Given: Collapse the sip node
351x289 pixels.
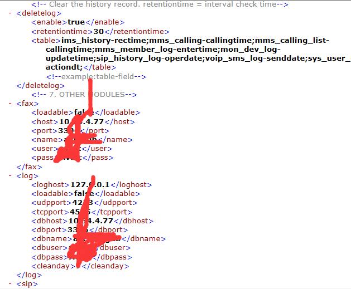Looking at the screenshot, I should click(x=10, y=284).
